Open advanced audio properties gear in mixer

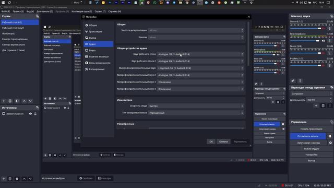[293, 81]
